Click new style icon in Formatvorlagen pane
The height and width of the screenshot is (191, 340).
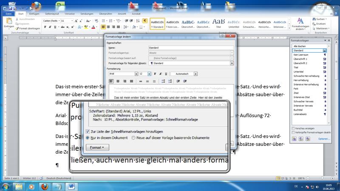(294, 139)
